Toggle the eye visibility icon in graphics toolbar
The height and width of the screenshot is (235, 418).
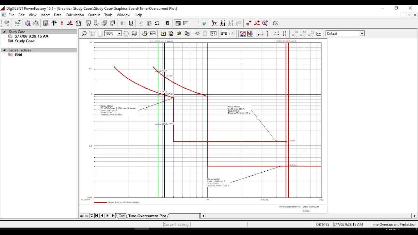[x=198, y=34]
